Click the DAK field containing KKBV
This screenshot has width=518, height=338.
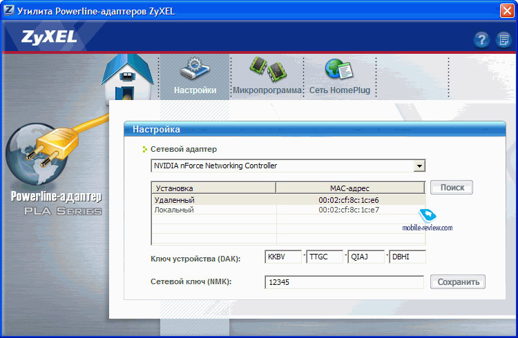click(x=283, y=257)
